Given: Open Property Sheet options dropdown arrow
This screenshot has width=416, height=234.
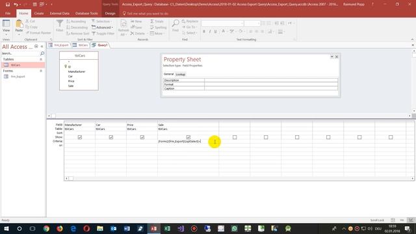Looking at the screenshot, I should [331, 57].
